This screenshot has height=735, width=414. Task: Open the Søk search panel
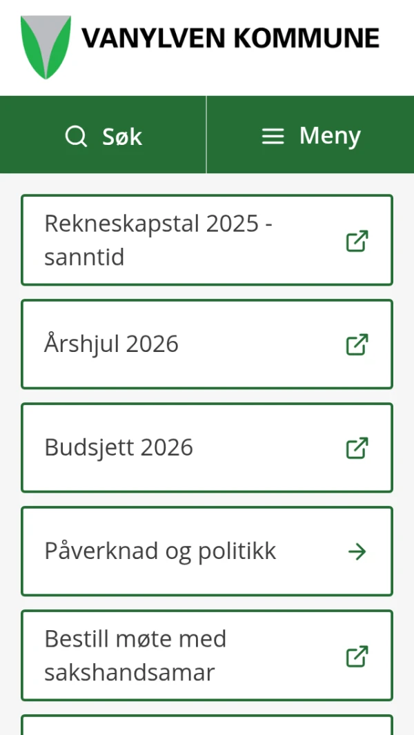tap(103, 135)
